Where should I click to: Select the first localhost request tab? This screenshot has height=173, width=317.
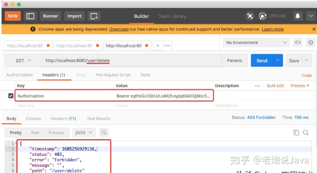point(29,46)
